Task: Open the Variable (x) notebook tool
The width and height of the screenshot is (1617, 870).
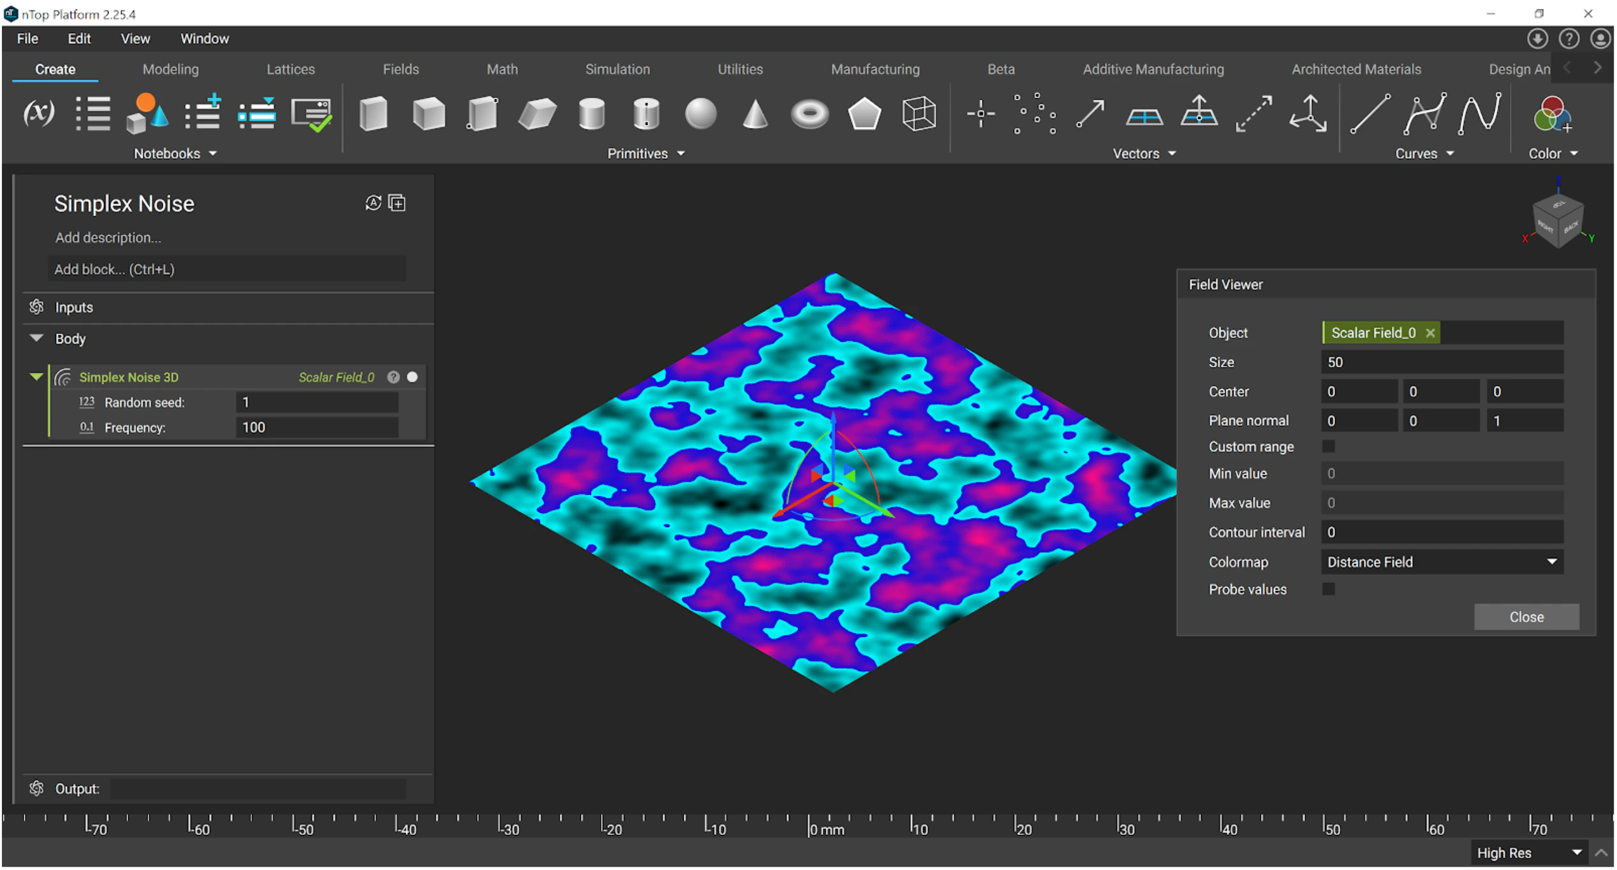Action: pyautogui.click(x=38, y=113)
